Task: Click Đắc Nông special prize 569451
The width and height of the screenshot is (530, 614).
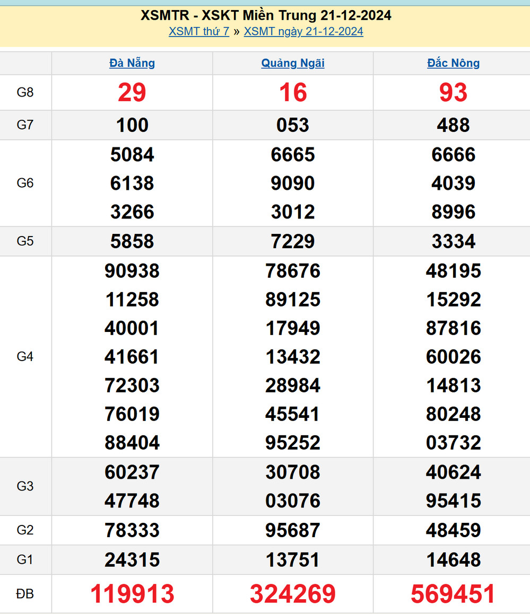Action: click(x=453, y=594)
